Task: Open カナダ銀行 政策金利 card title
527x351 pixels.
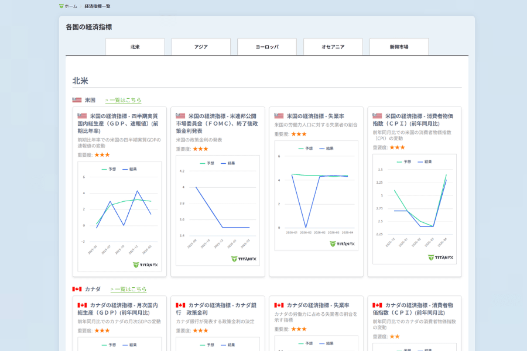Action: click(x=216, y=309)
